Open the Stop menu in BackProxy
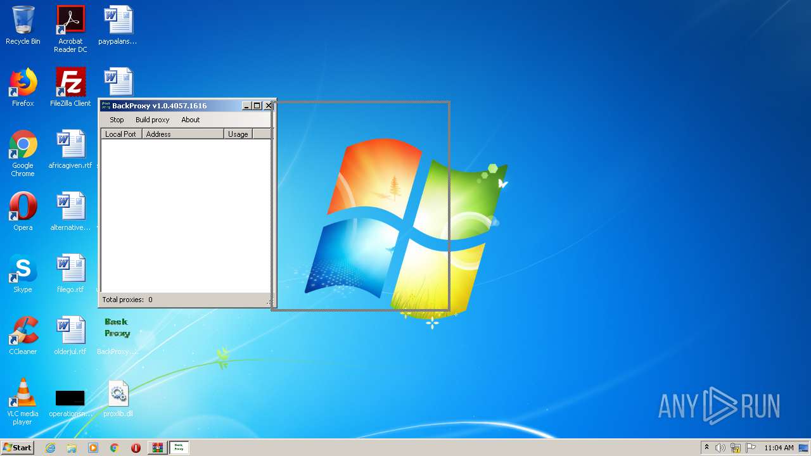 coord(117,120)
